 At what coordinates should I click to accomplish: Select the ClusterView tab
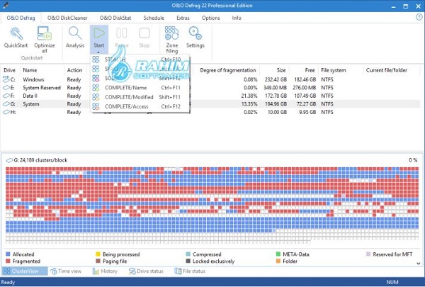[x=25, y=271]
